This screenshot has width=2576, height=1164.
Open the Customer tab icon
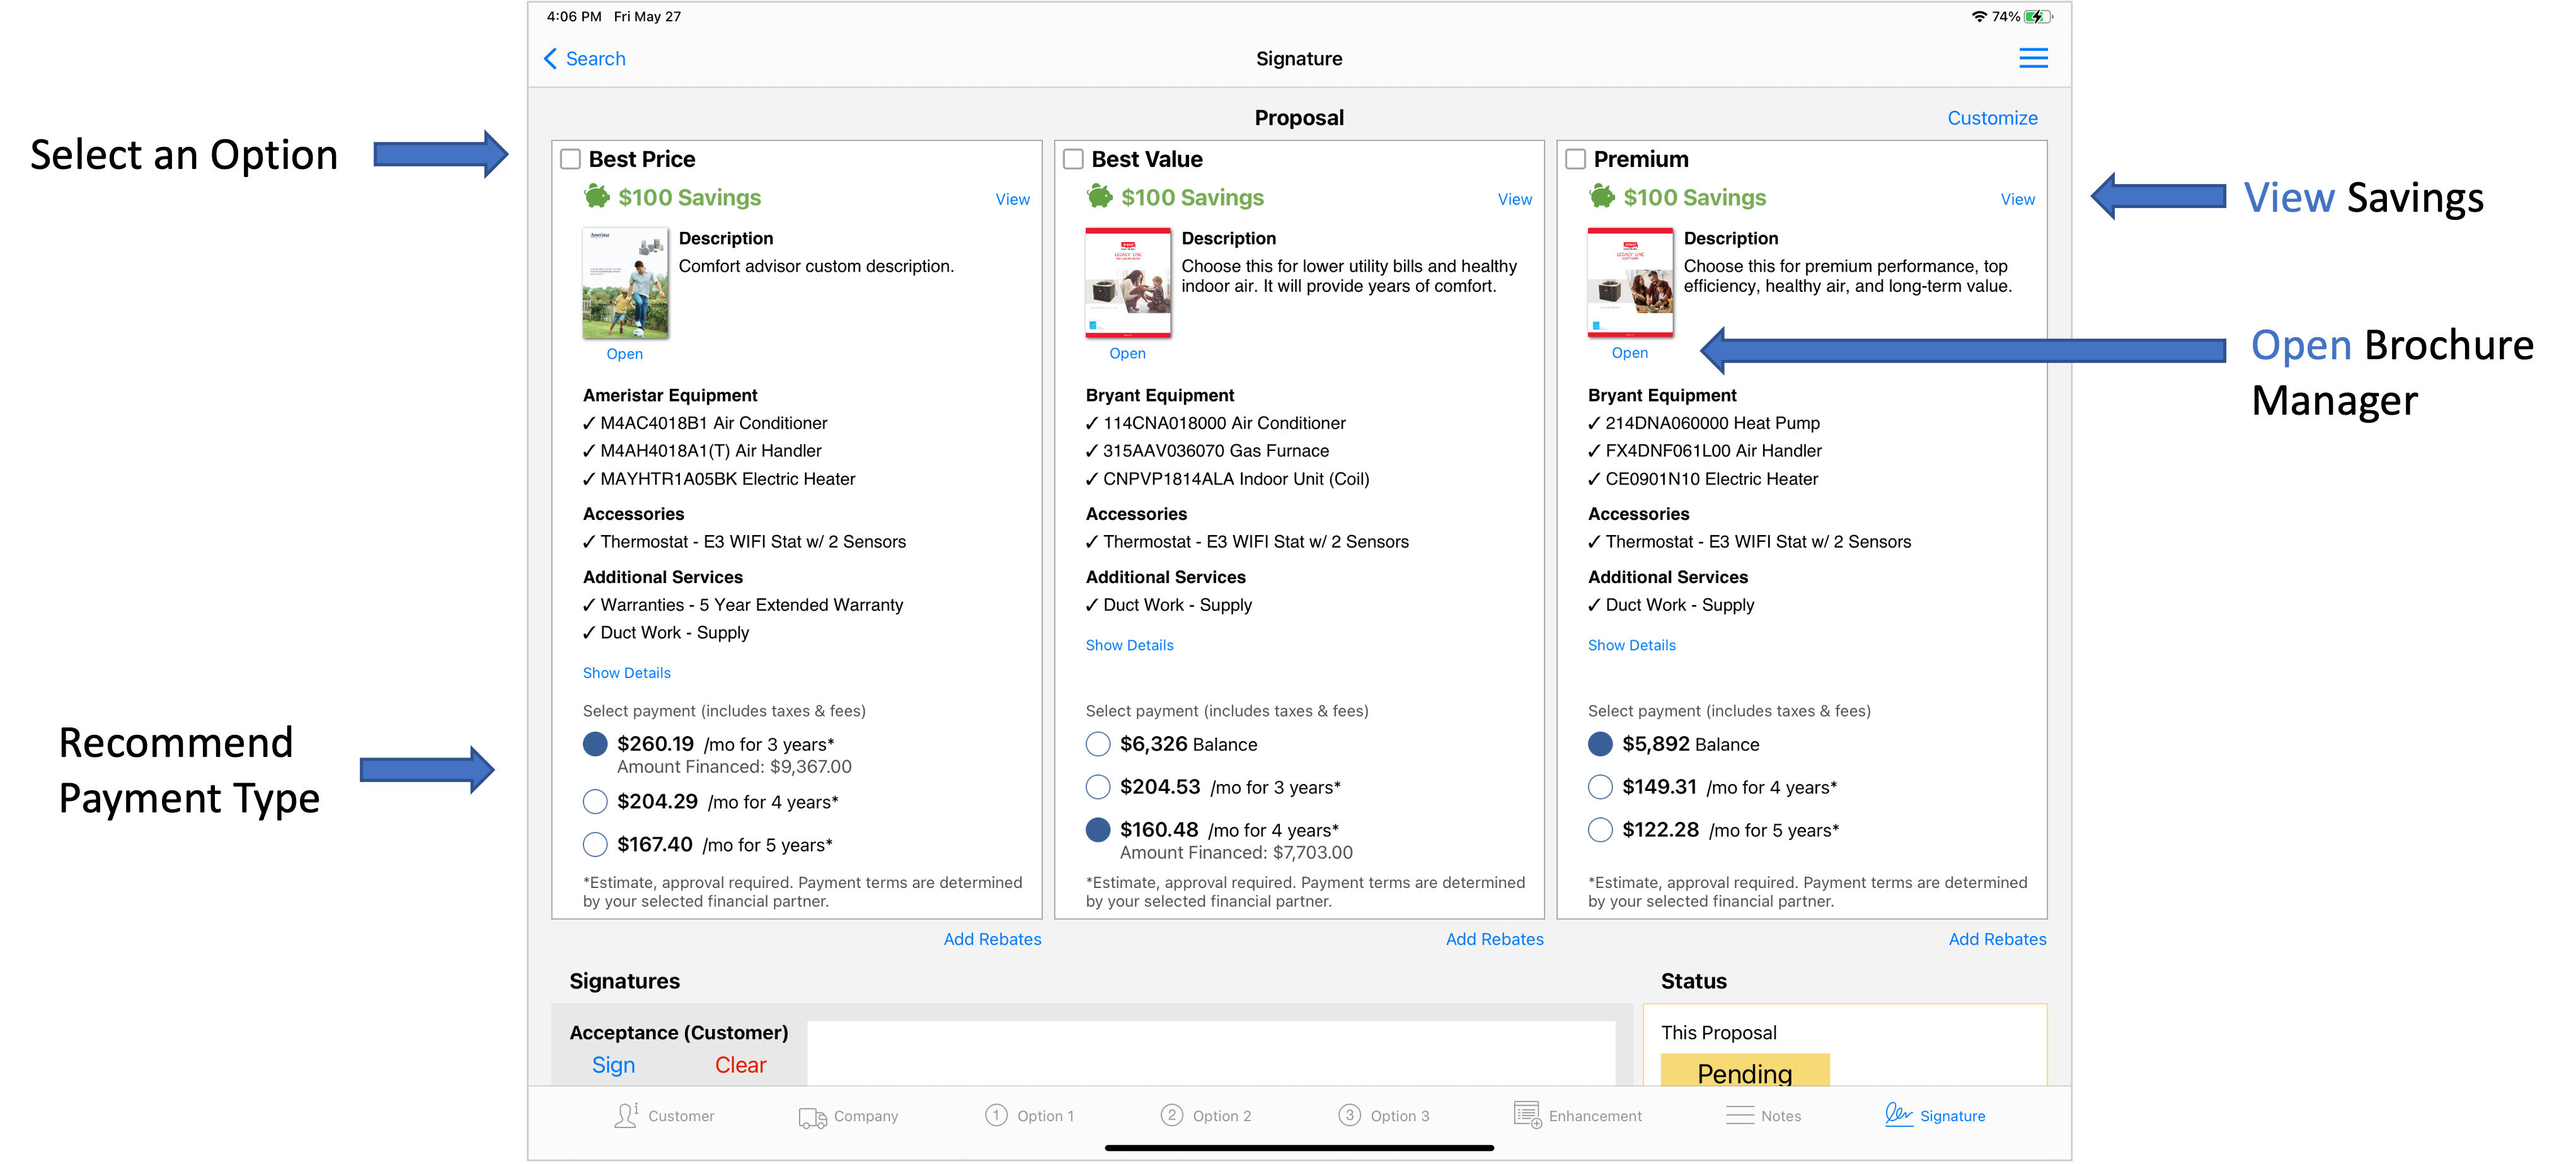pos(627,1115)
